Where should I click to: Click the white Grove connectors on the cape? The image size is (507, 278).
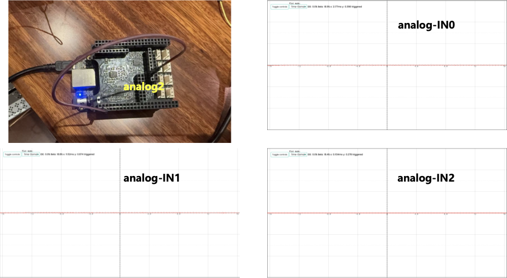click(x=166, y=73)
